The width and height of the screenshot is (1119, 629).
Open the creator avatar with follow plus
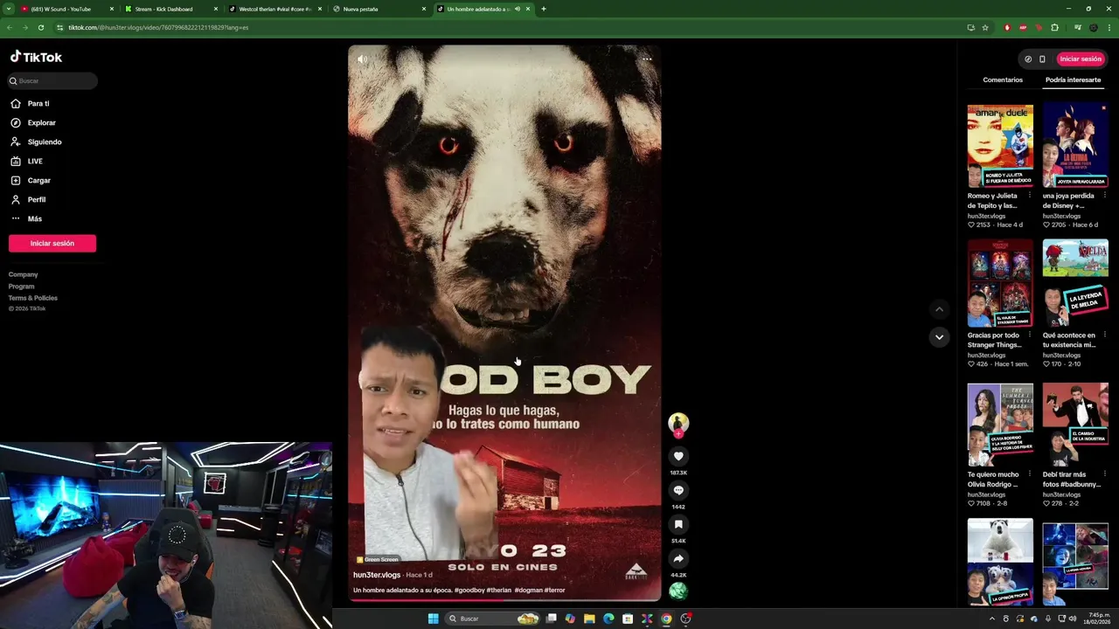pos(678,425)
